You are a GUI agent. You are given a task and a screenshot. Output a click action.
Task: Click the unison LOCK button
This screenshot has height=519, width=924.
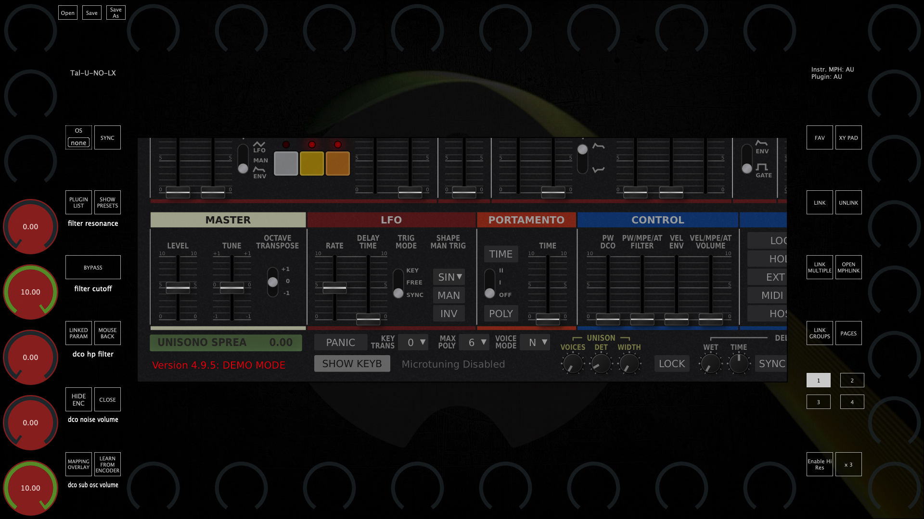tap(672, 364)
